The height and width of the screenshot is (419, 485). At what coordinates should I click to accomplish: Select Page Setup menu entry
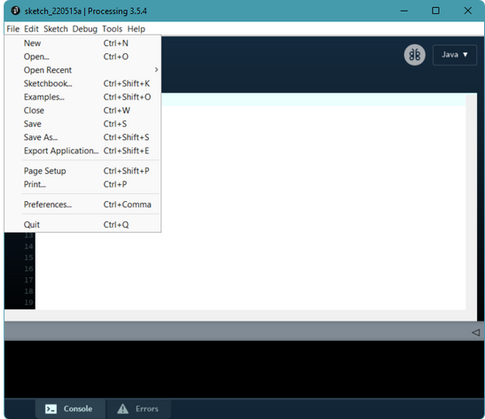coord(82,171)
